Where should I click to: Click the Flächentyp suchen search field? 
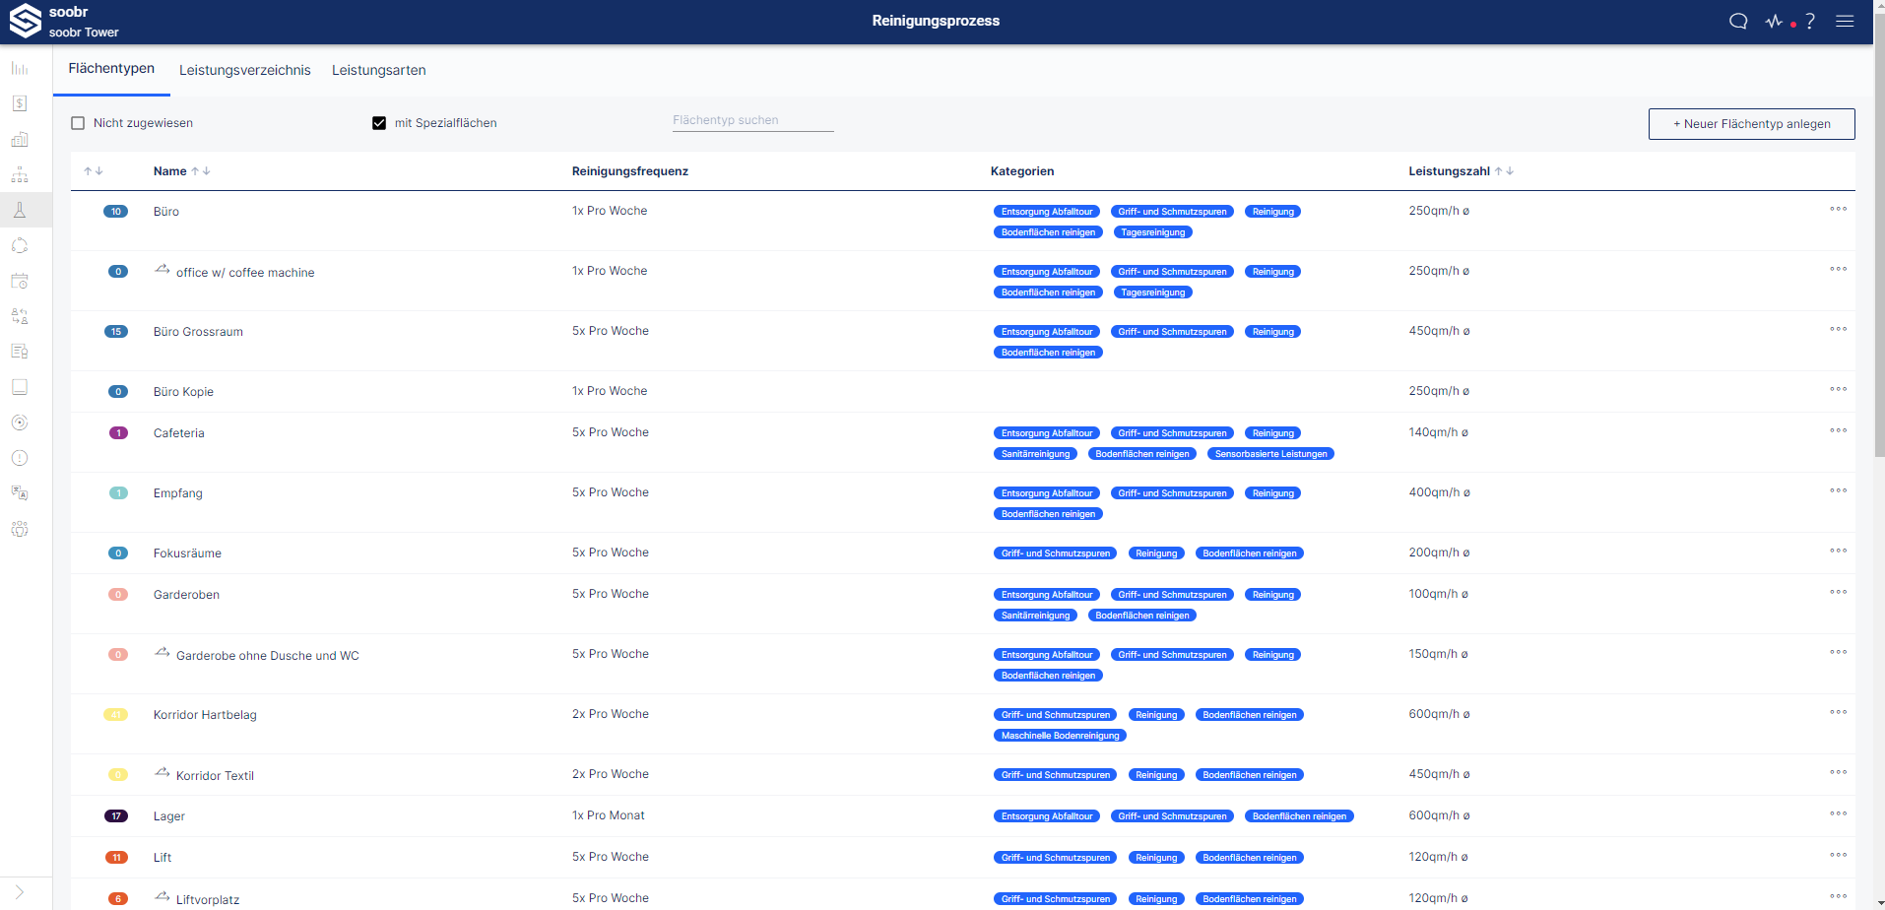click(x=752, y=120)
